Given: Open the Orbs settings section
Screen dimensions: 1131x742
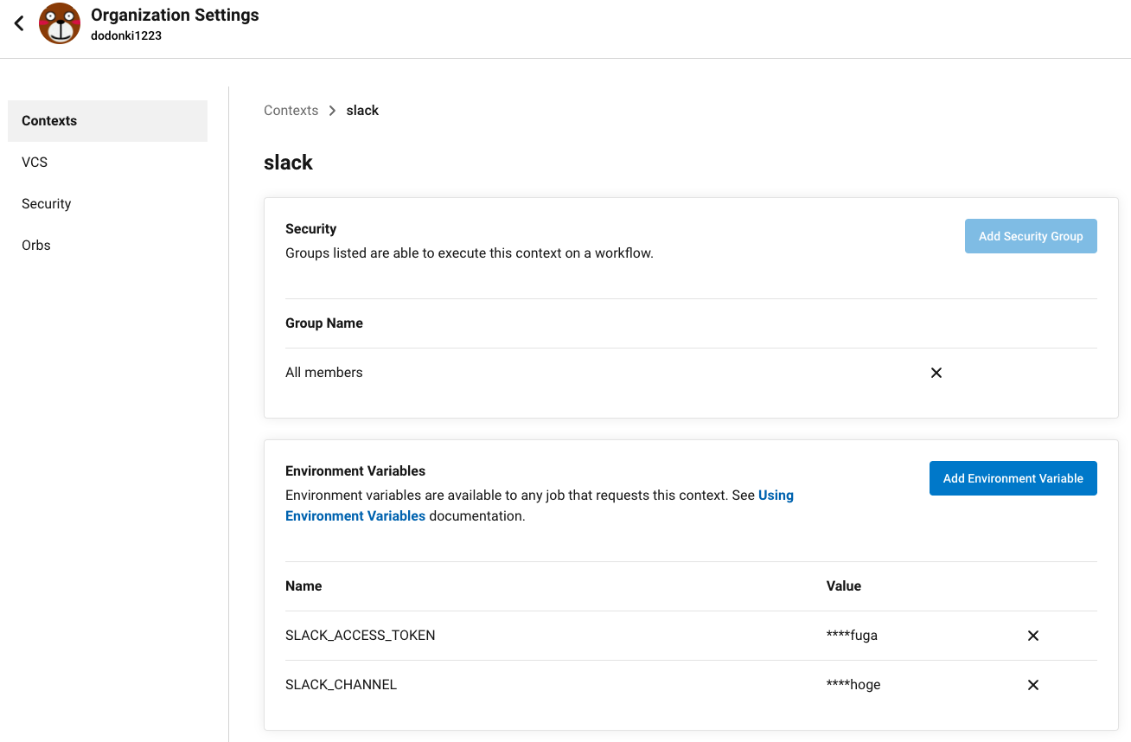Looking at the screenshot, I should click(107, 246).
